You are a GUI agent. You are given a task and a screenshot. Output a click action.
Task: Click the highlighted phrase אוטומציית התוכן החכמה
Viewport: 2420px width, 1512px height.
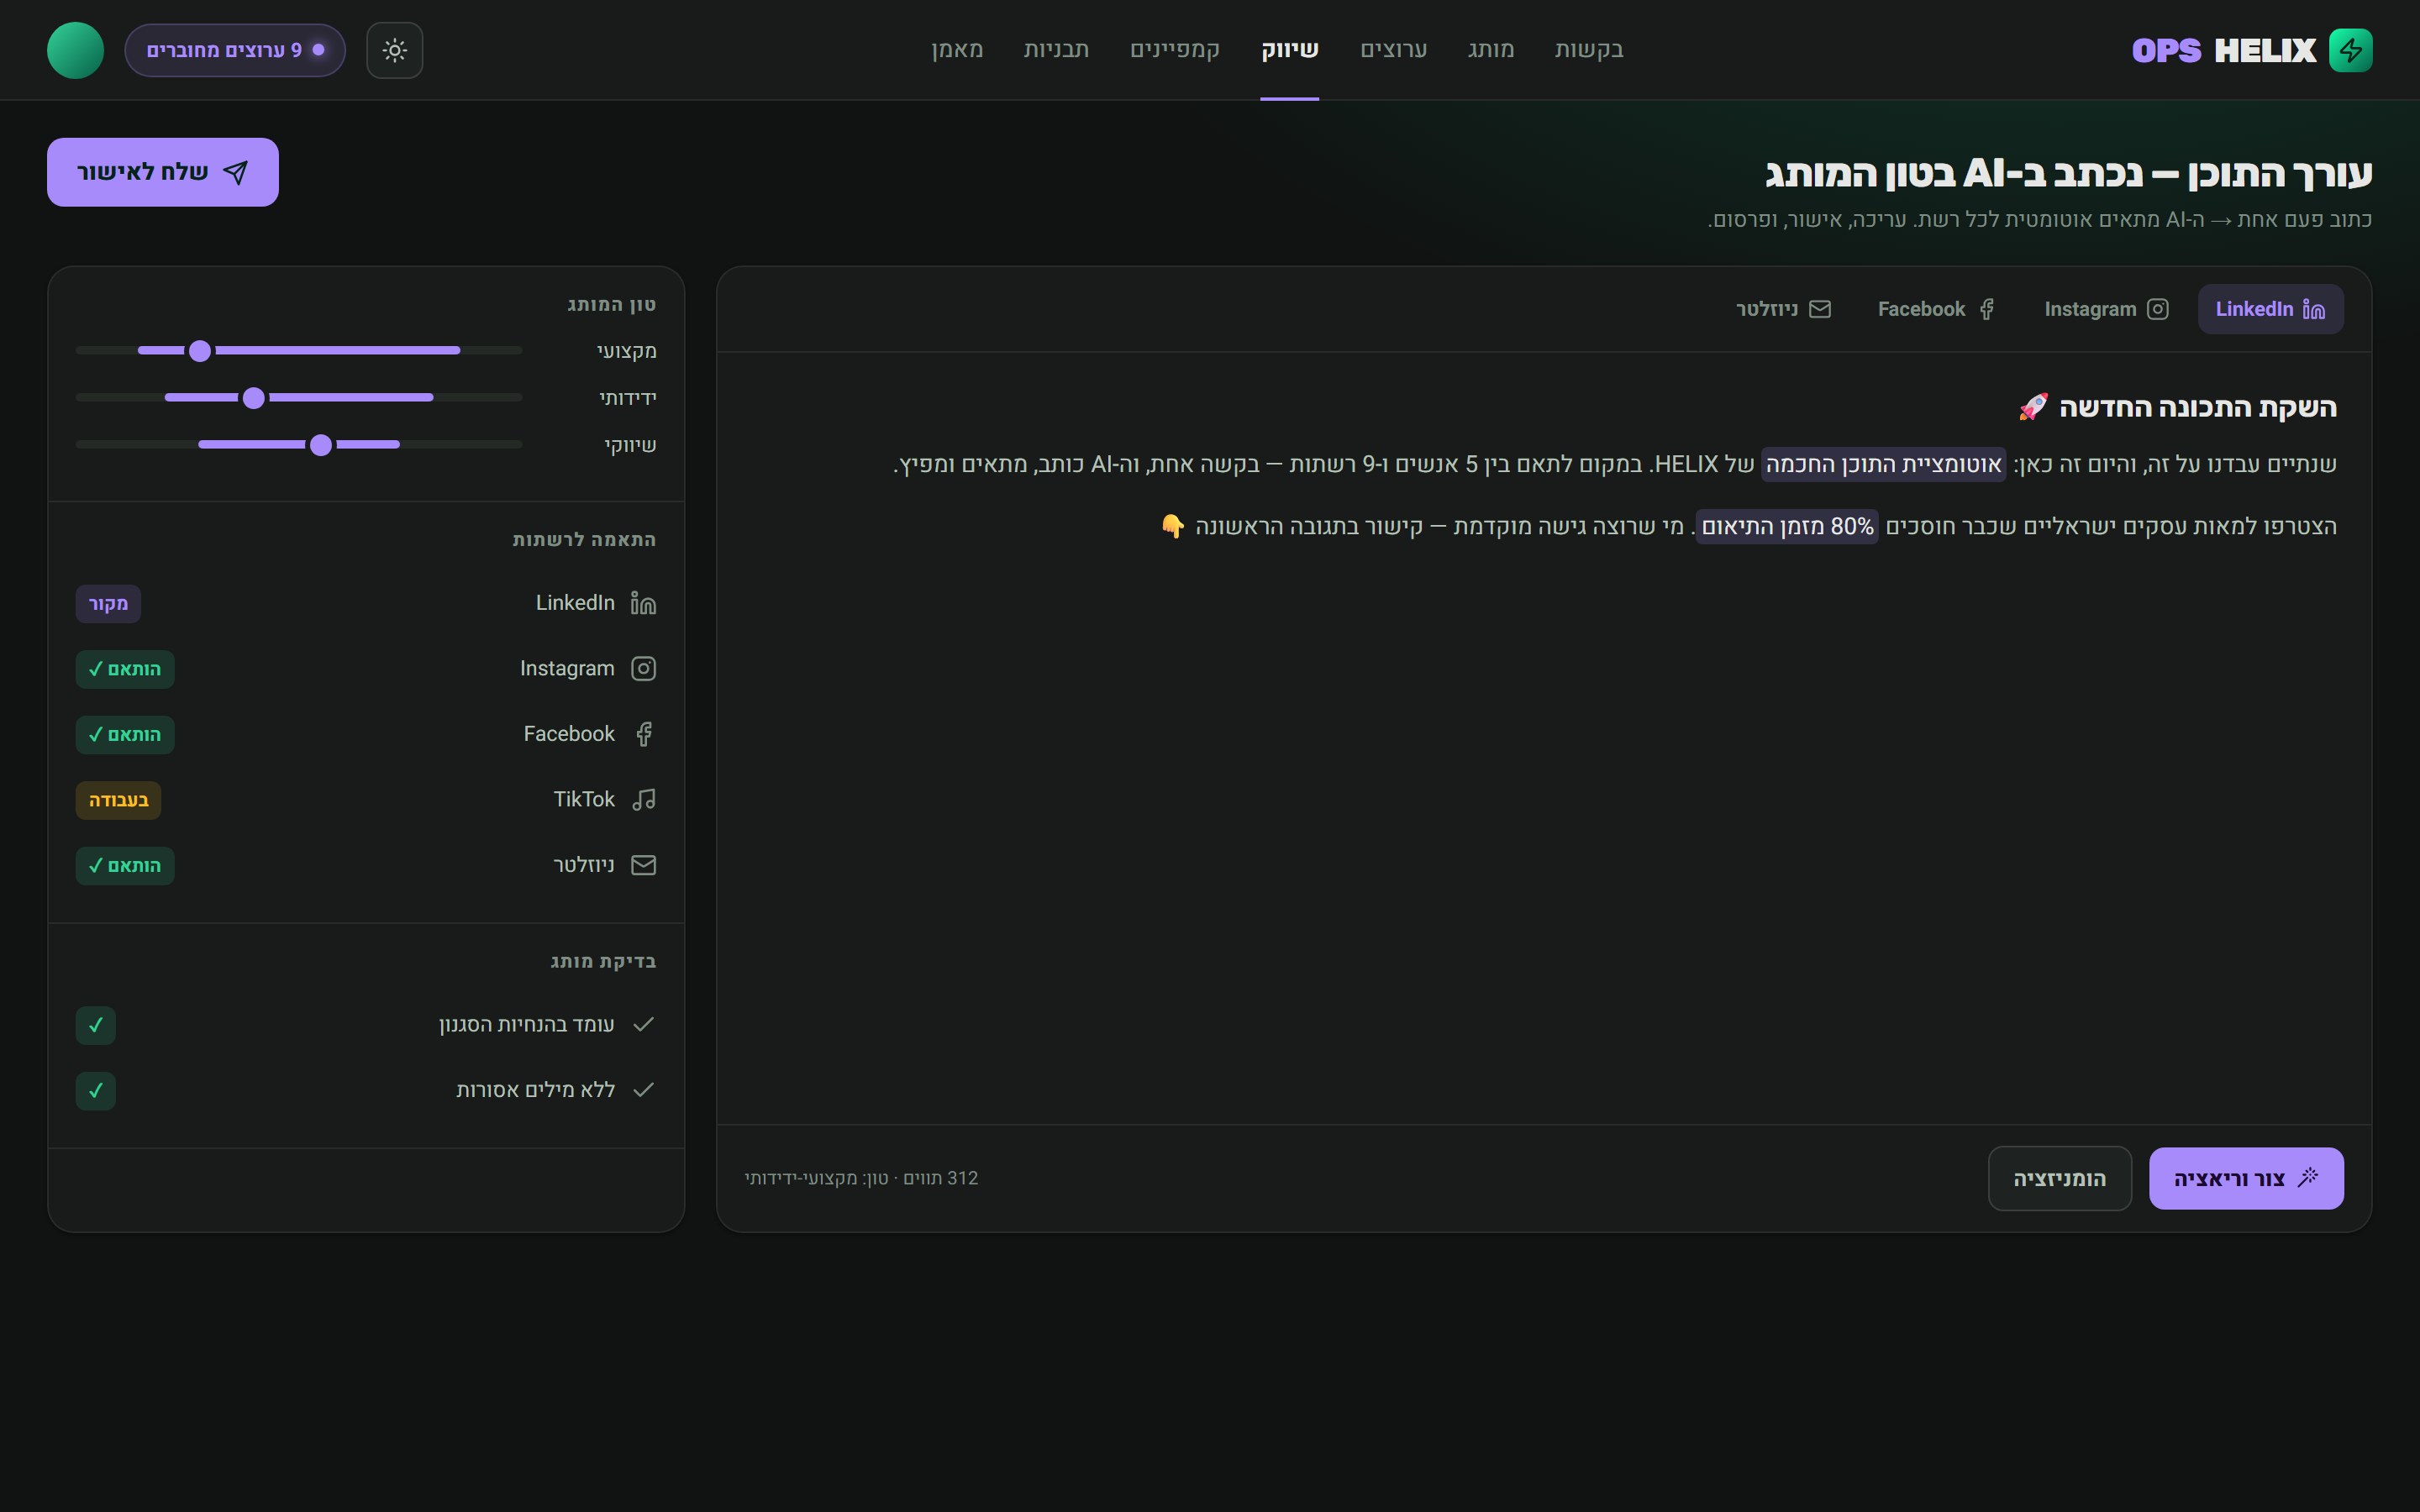point(1883,464)
